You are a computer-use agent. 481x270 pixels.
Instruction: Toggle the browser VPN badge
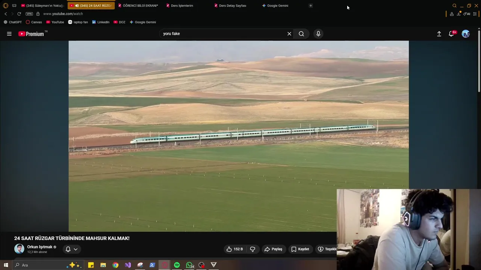click(29, 14)
